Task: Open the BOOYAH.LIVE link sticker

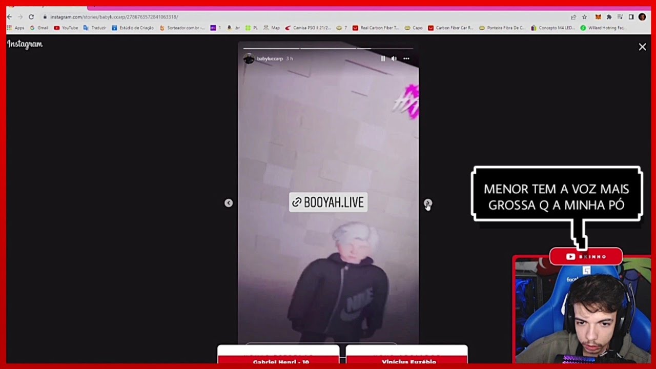Action: pos(328,202)
